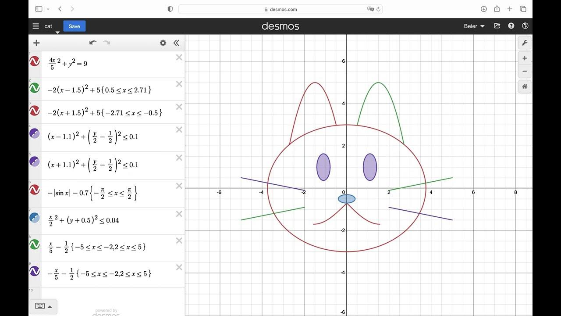Toggle visibility of the green right ear parabola
This screenshot has width=561, height=316.
coord(35,88)
